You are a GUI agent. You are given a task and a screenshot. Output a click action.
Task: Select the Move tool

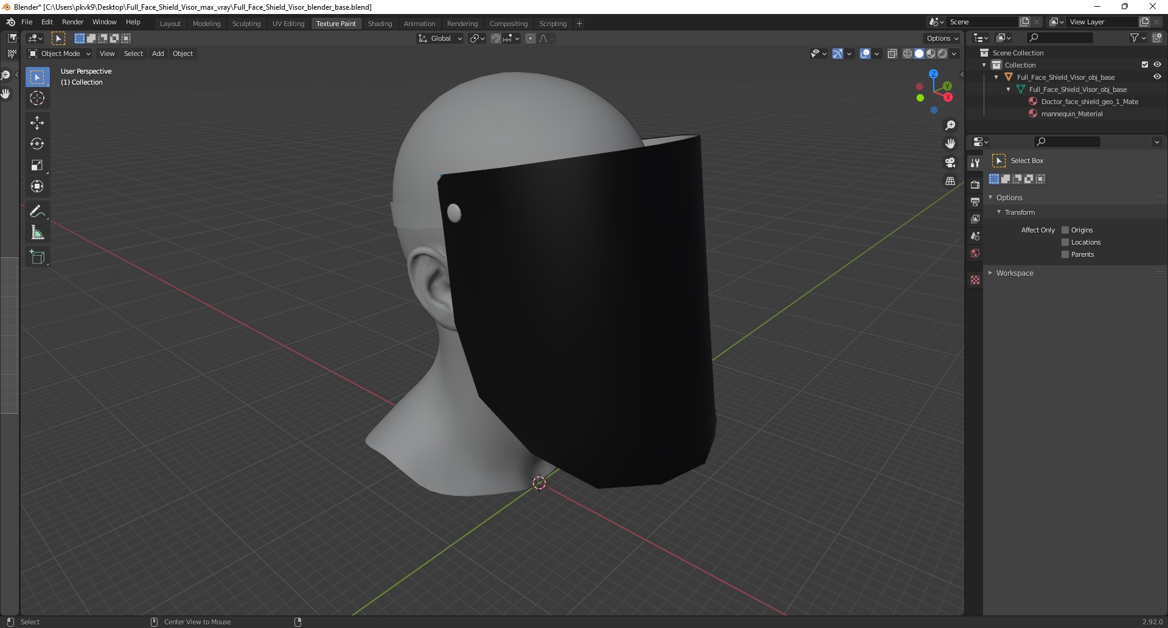[37, 123]
